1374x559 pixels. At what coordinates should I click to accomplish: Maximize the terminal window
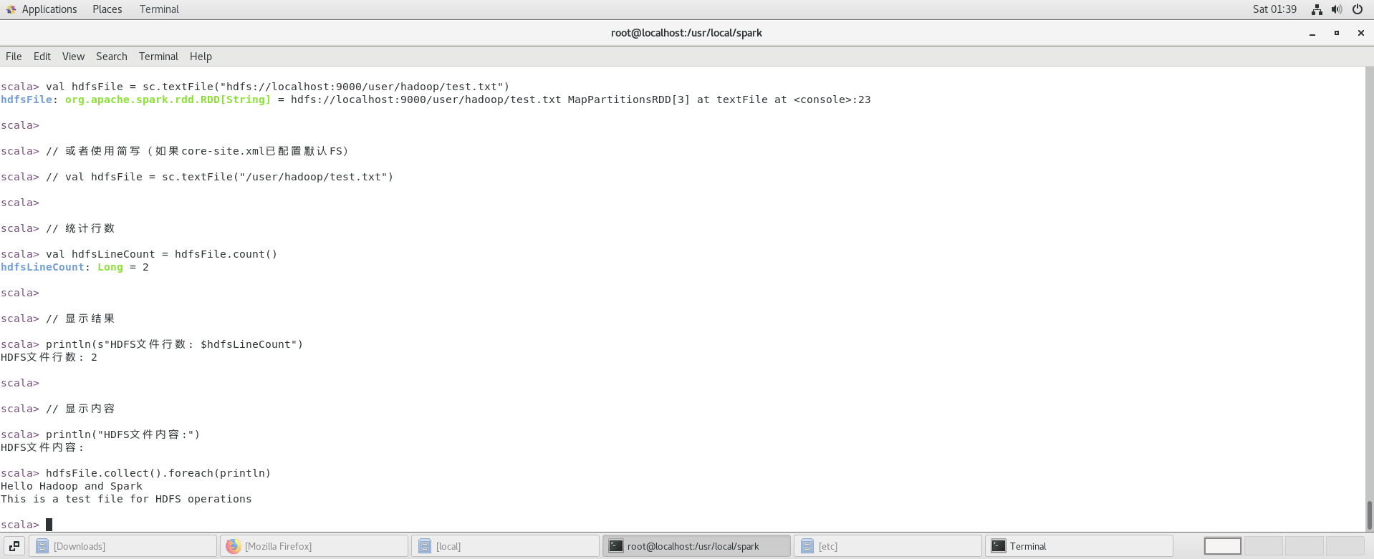tap(1337, 33)
